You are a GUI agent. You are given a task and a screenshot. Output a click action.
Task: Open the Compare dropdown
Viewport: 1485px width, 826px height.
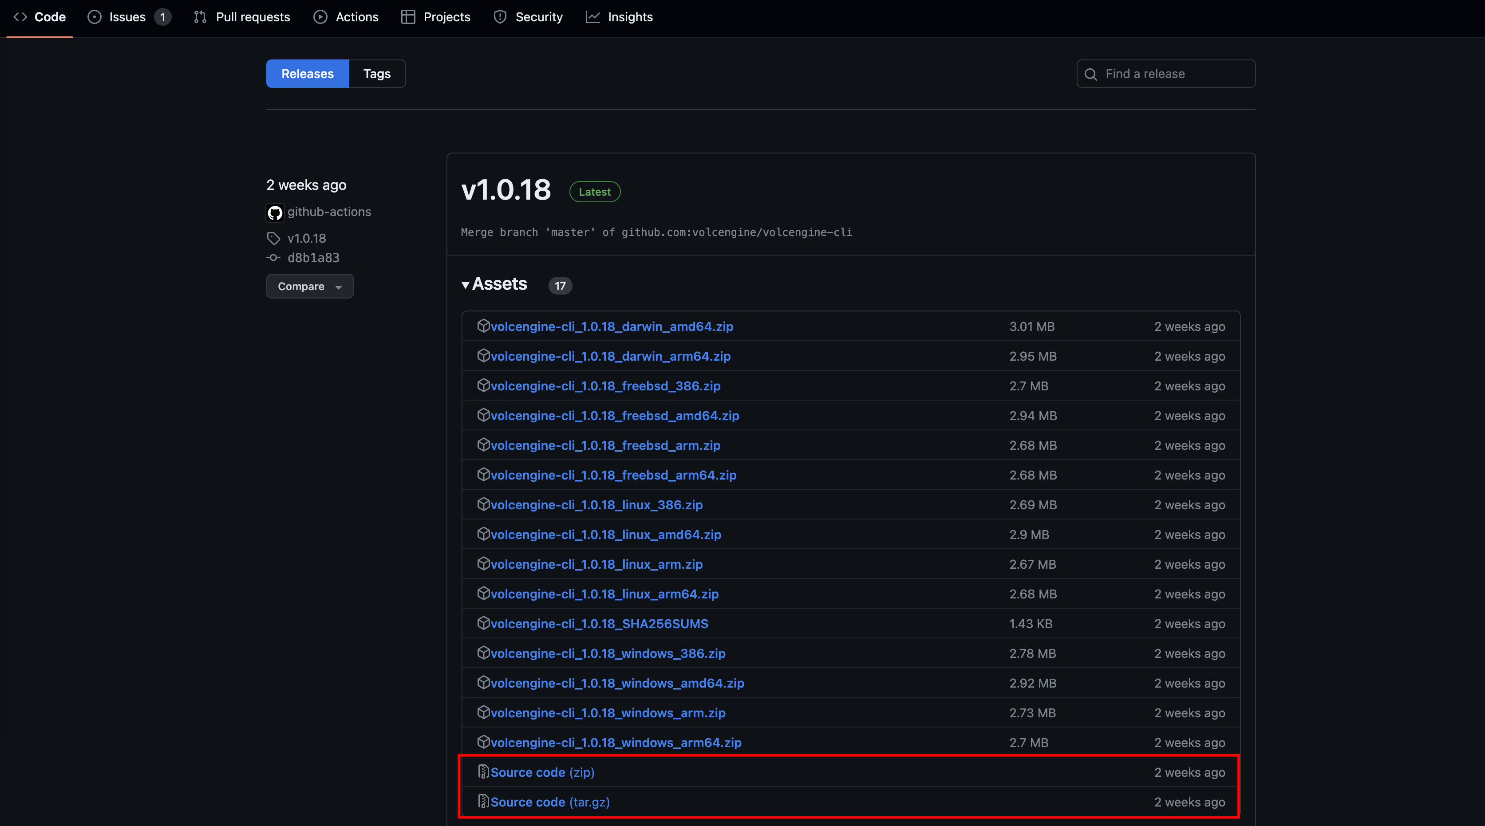(310, 286)
